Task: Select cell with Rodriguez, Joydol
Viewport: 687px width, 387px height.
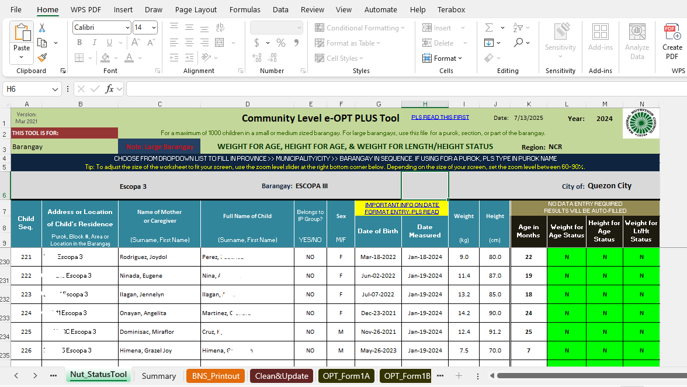Action: point(159,257)
